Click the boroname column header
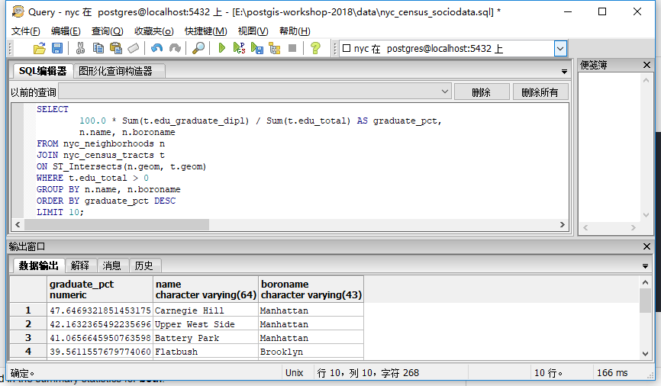 pyautogui.click(x=311, y=289)
